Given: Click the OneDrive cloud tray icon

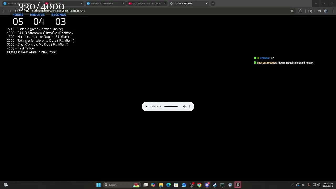Looking at the screenshot, I should click(x=303, y=185).
